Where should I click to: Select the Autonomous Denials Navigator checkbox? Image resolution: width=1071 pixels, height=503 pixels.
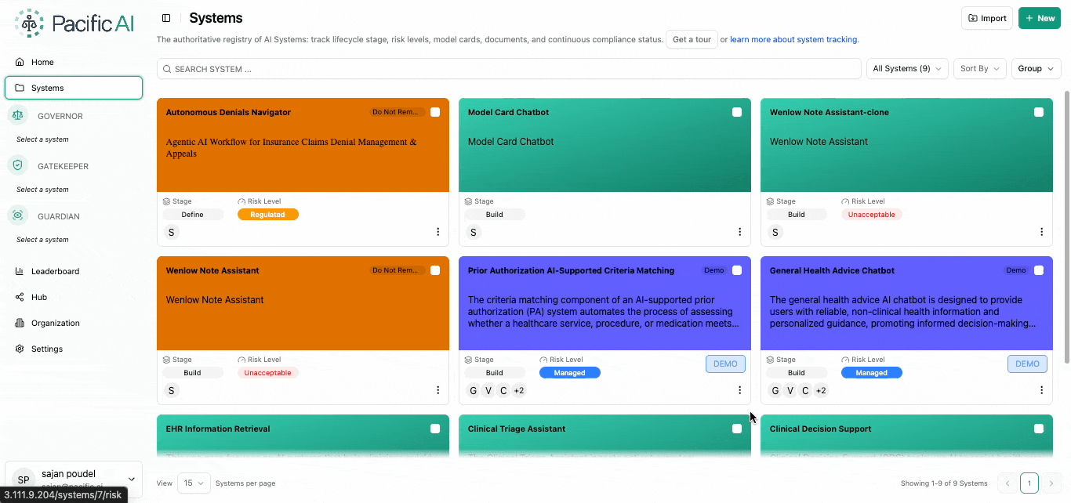click(435, 112)
